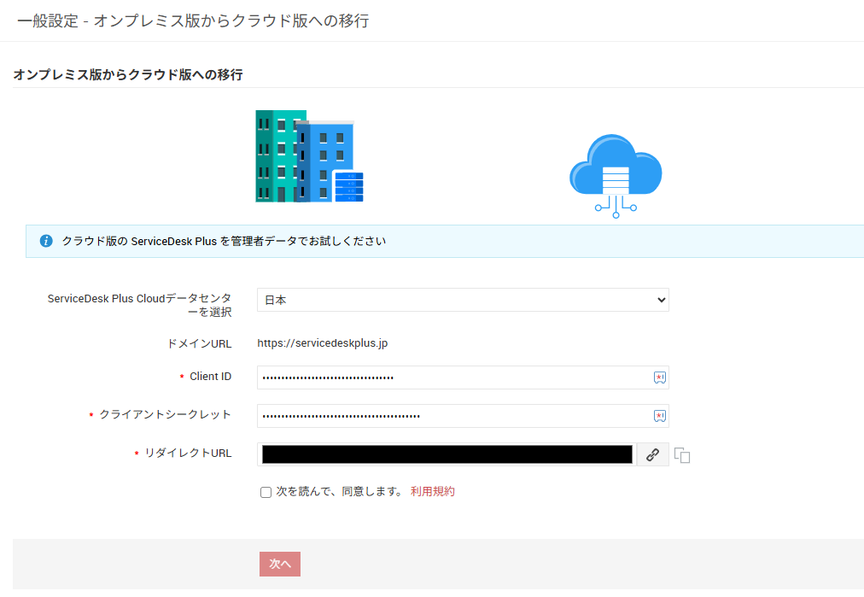The image size is (864, 597).
Task: Click the bold オンプレミス版からクラウド版への移行 section heading
Action: point(128,74)
